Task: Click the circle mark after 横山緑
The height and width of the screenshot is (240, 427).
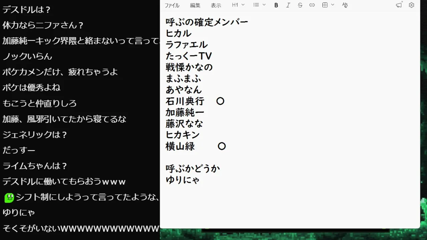Action: pyautogui.click(x=222, y=146)
